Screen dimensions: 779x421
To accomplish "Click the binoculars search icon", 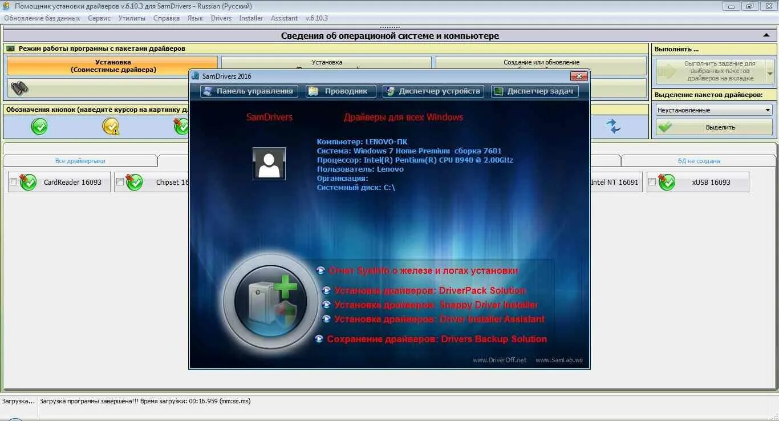I will [19, 88].
